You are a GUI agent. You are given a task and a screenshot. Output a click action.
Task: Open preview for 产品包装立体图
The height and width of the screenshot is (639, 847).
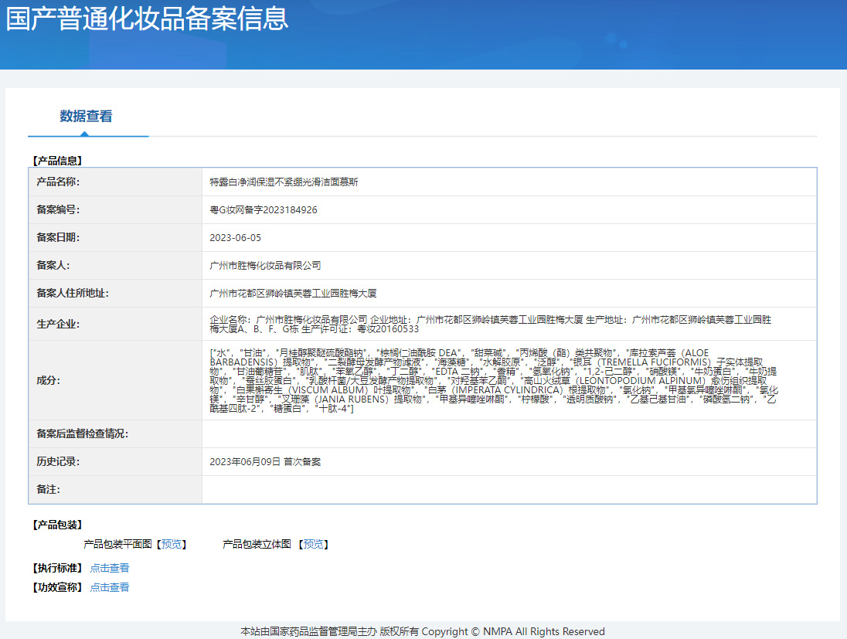pyautogui.click(x=314, y=544)
